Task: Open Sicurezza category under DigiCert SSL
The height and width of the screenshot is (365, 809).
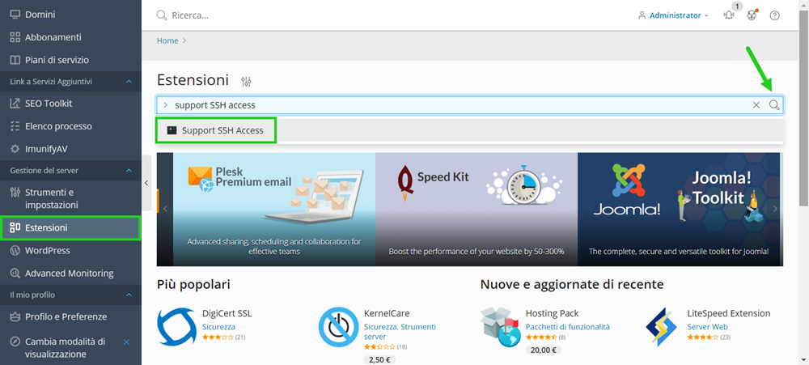Action: [x=218, y=327]
